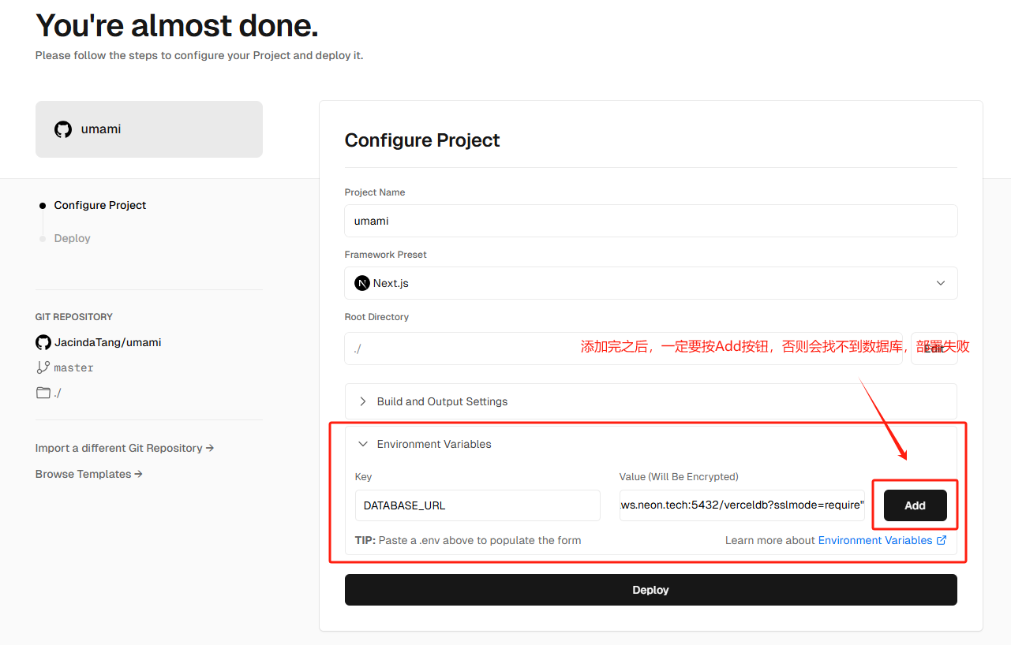Click the TIP: Paste a .env text
This screenshot has width=1011, height=645.
click(468, 540)
